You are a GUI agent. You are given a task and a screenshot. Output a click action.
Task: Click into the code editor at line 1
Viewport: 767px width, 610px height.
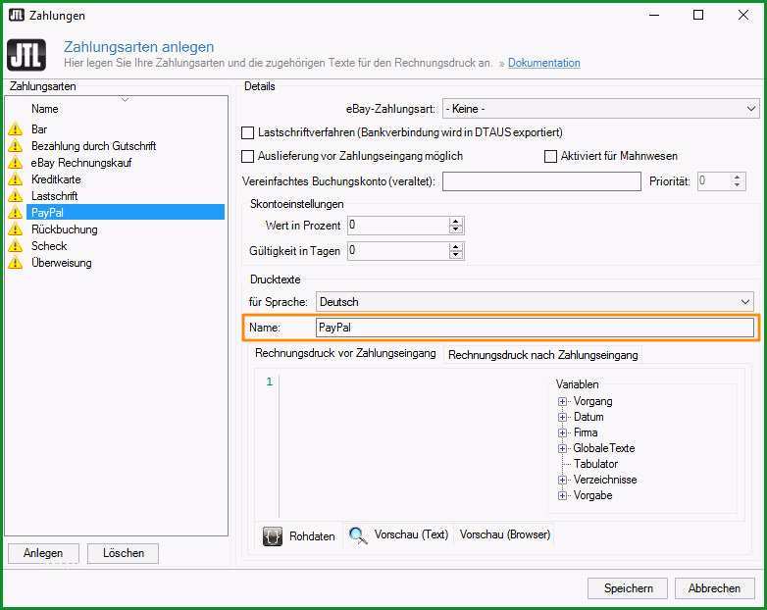tap(411, 381)
